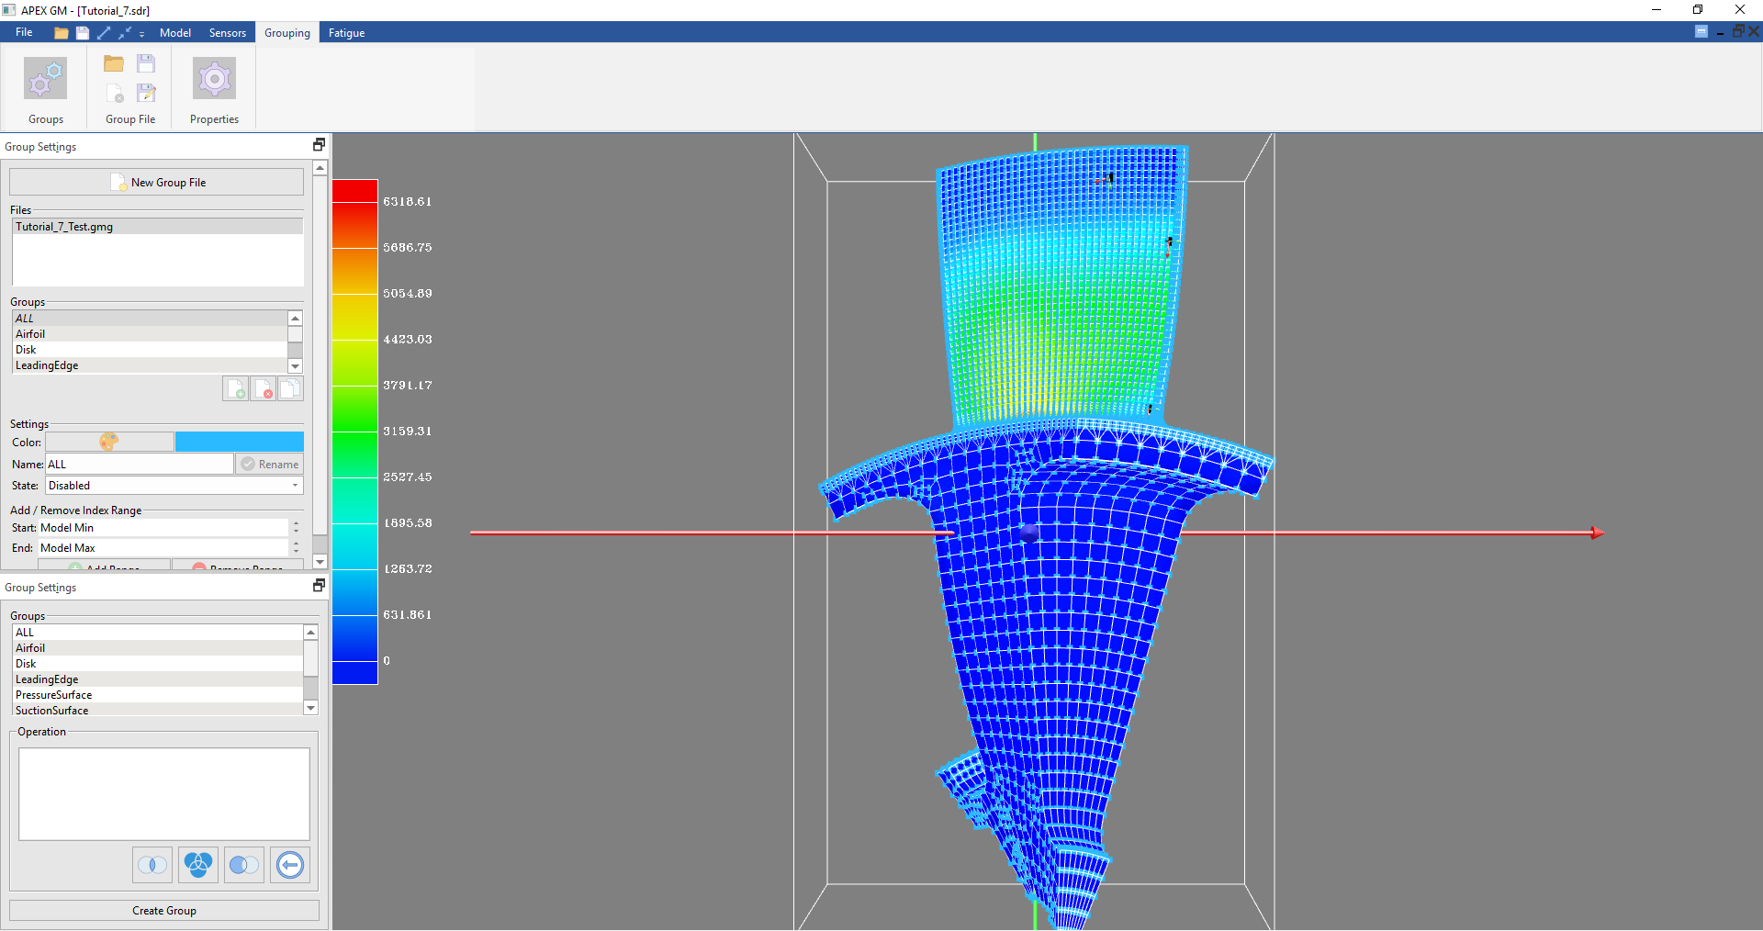Click inside the Operation text box
The width and height of the screenshot is (1763, 931).
point(164,794)
